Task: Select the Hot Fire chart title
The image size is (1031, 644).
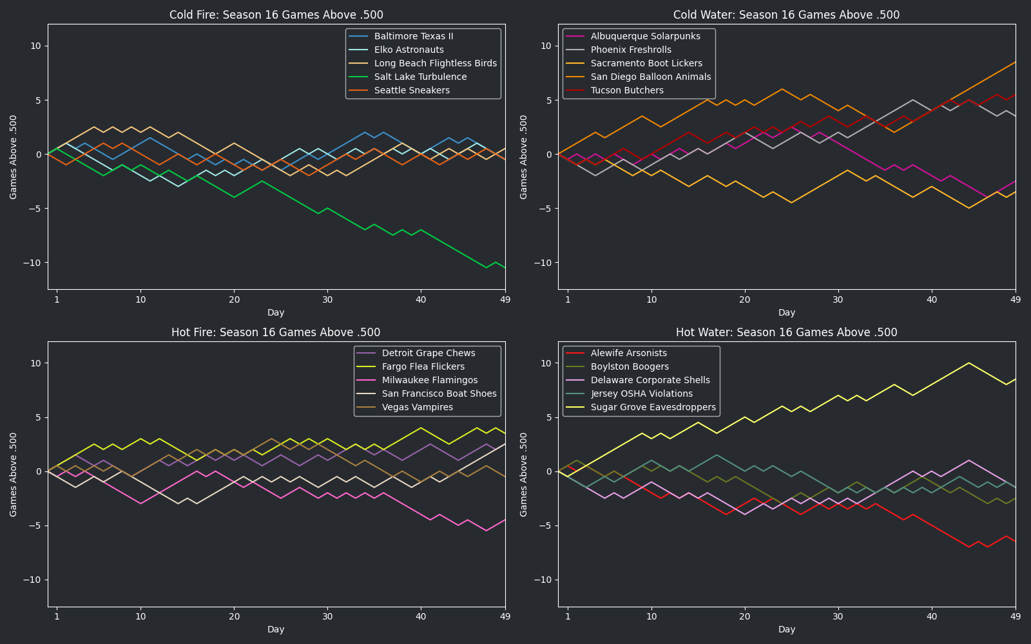Action: pyautogui.click(x=276, y=332)
